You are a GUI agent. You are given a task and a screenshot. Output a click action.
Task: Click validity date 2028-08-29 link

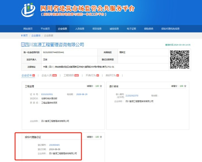[82, 94]
